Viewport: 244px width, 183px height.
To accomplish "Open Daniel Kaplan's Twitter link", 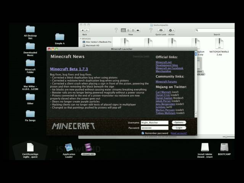I will 164,98.
